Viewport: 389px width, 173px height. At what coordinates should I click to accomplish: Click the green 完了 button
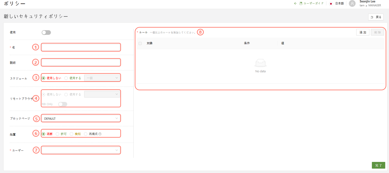(378, 165)
